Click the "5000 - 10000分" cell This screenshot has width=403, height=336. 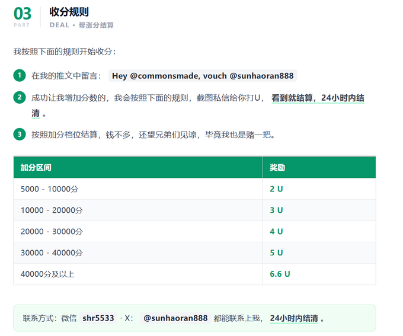(x=138, y=189)
